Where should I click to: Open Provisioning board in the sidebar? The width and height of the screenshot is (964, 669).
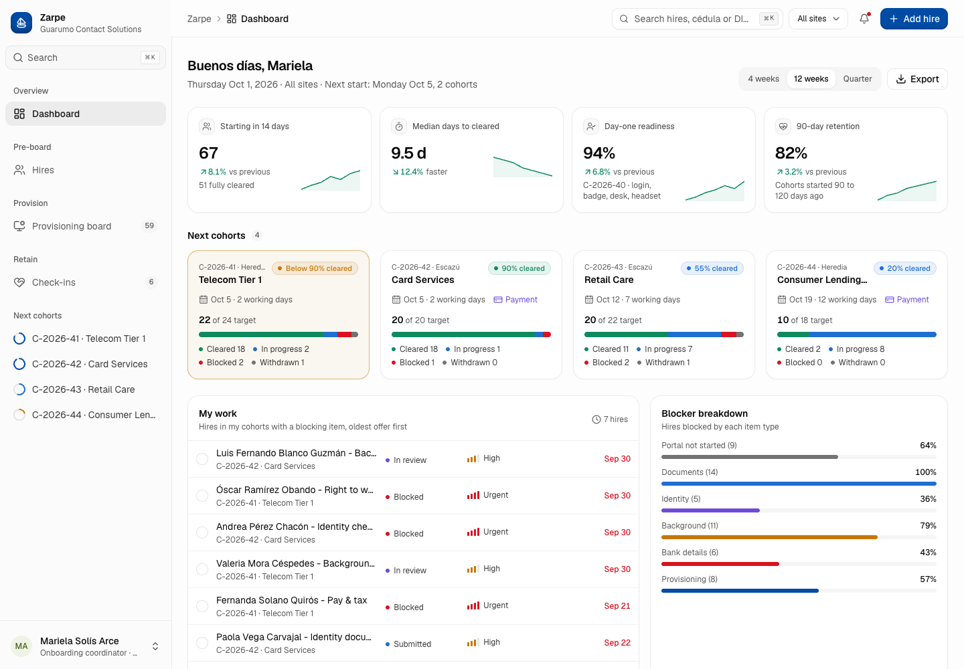tap(86, 226)
